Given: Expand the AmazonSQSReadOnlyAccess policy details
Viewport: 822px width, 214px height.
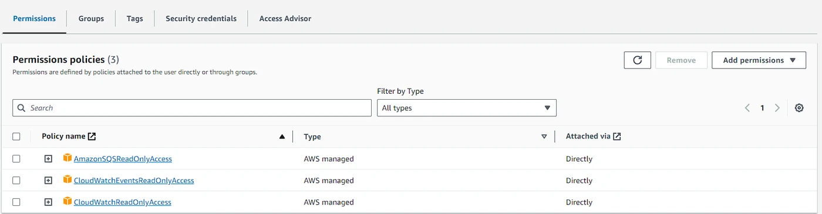Looking at the screenshot, I should (x=49, y=159).
